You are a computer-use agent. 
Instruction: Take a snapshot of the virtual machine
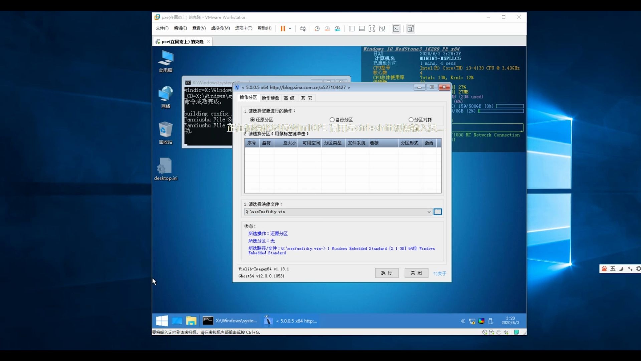click(x=317, y=29)
